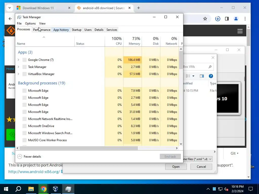This screenshot has width=259, height=194.
Task: Click Task Manager taskbar icon
Action: click(68, 189)
